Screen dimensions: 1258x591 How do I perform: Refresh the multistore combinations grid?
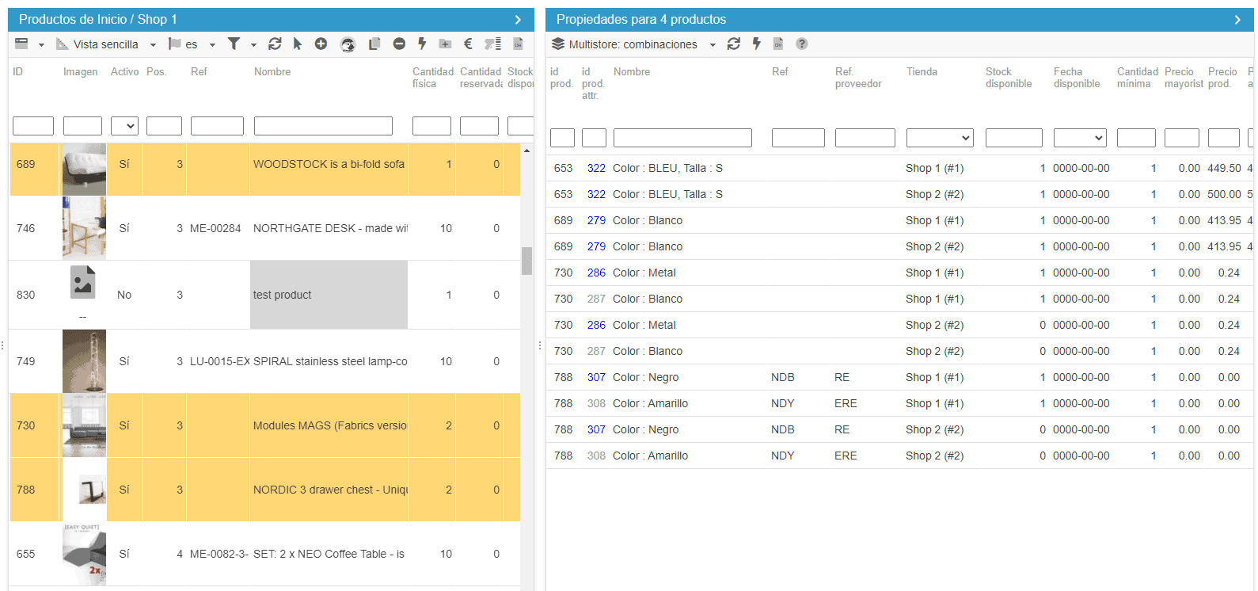pyautogui.click(x=734, y=44)
